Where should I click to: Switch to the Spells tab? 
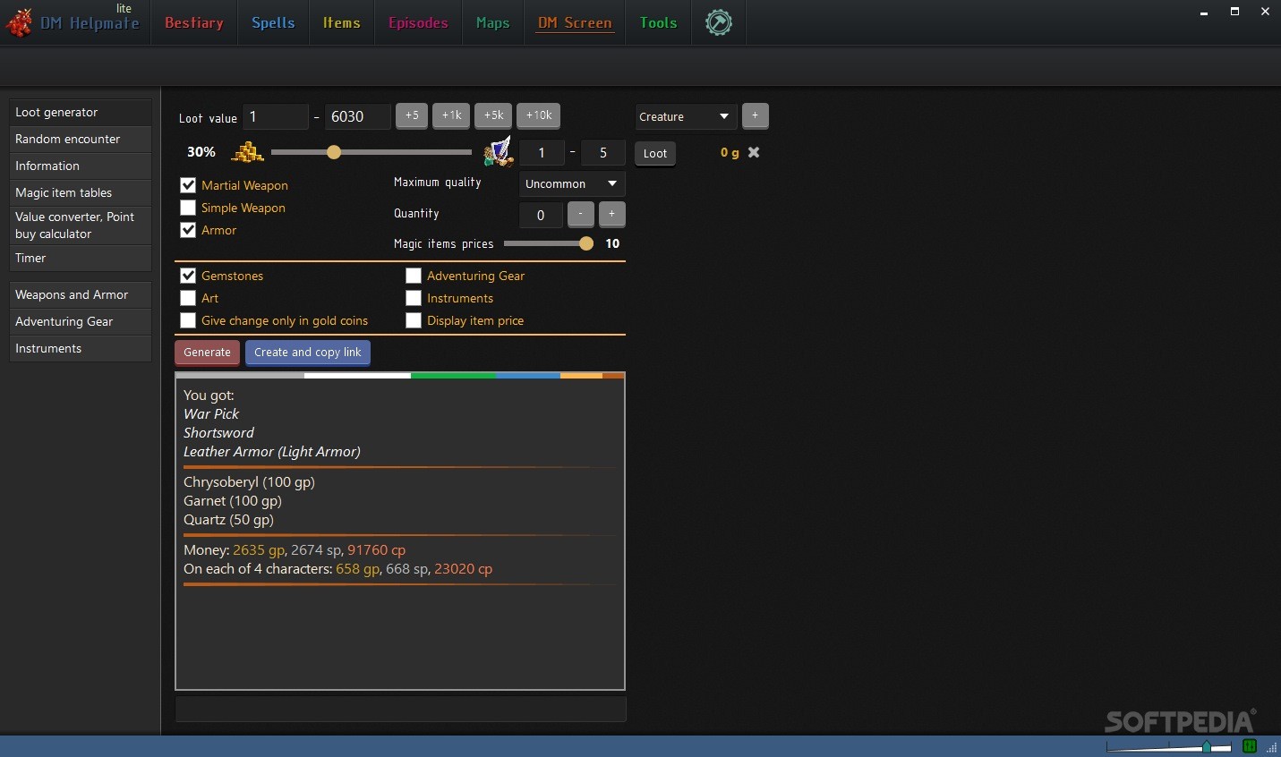273,22
